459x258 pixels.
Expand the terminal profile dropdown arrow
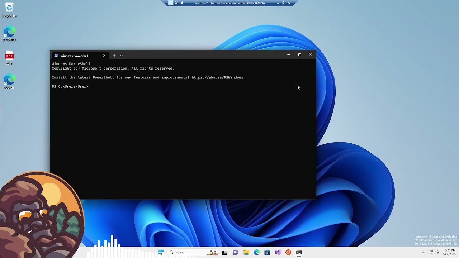pos(121,56)
